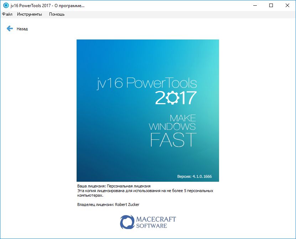Click the word FAST on the banner
The image size is (296, 239).
tap(173, 139)
